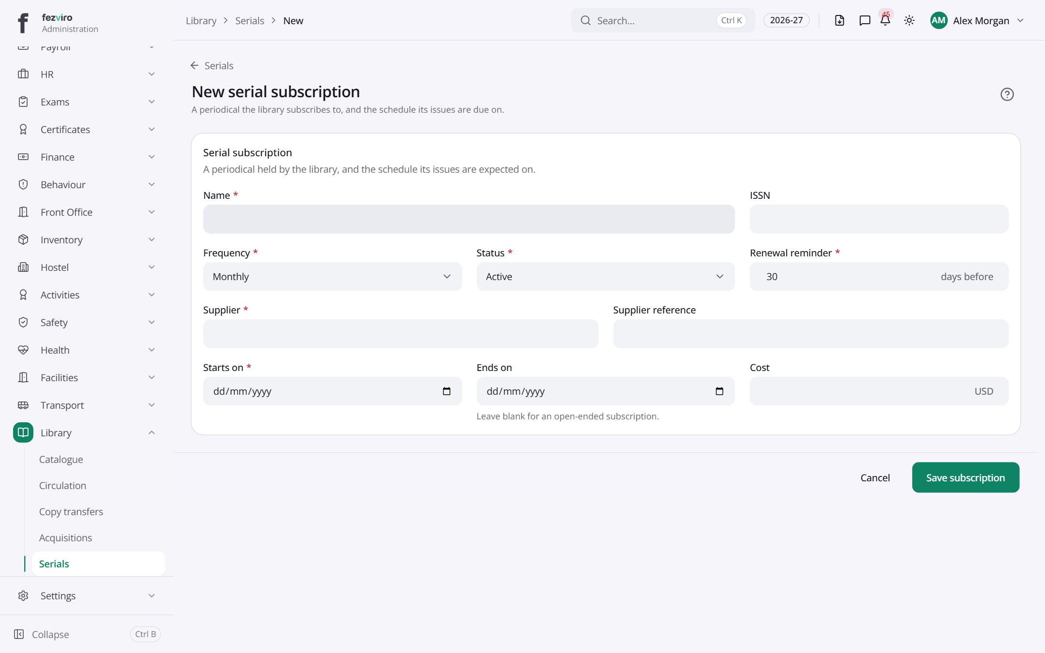Click the Inventory box icon
The width and height of the screenshot is (1045, 653).
[23, 239]
